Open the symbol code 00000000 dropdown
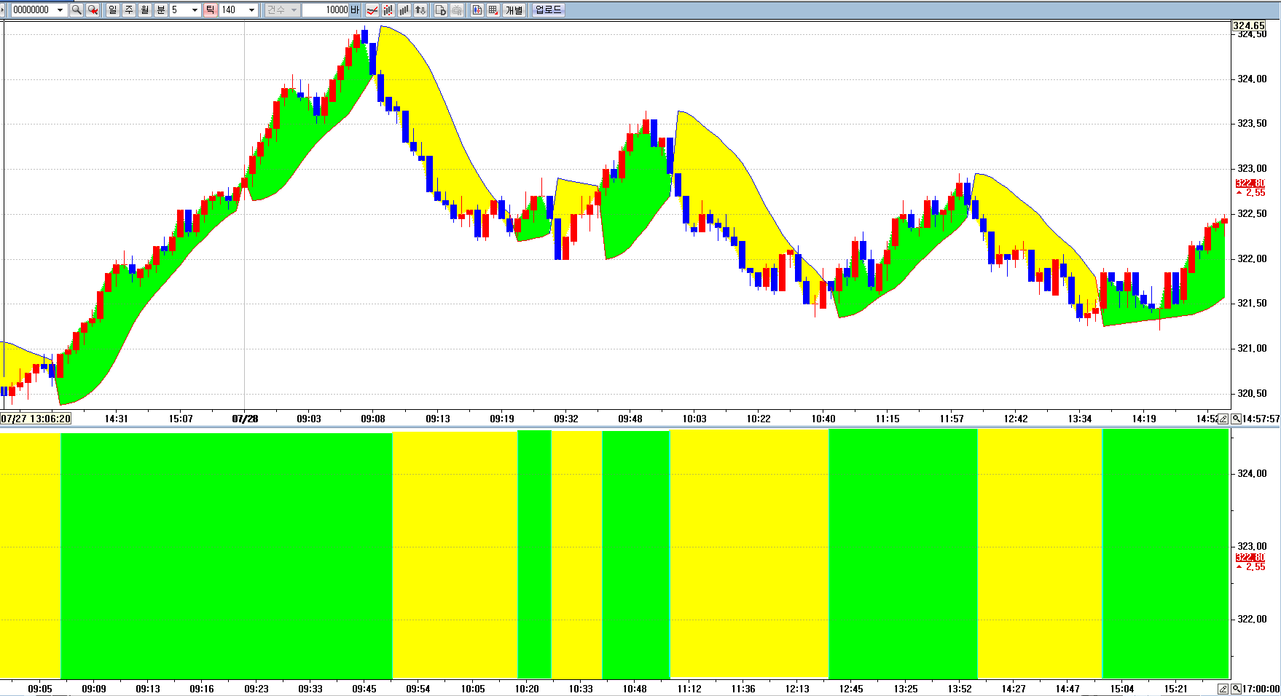 (x=60, y=9)
